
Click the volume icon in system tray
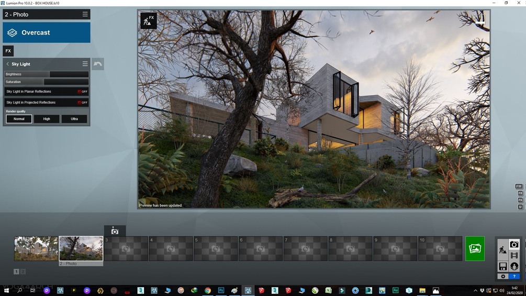501,291
